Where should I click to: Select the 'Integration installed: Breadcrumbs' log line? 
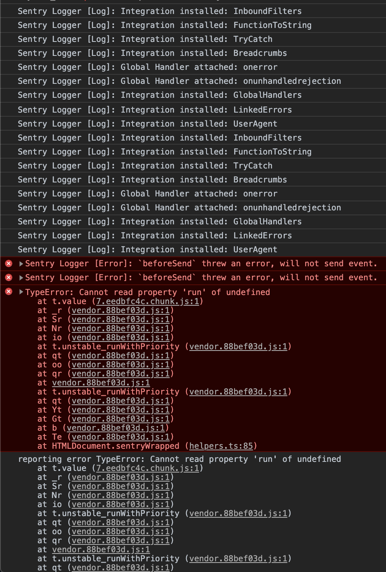click(x=152, y=53)
